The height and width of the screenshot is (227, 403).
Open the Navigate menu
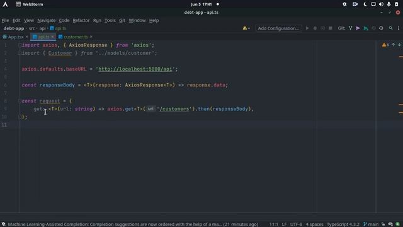(46, 20)
